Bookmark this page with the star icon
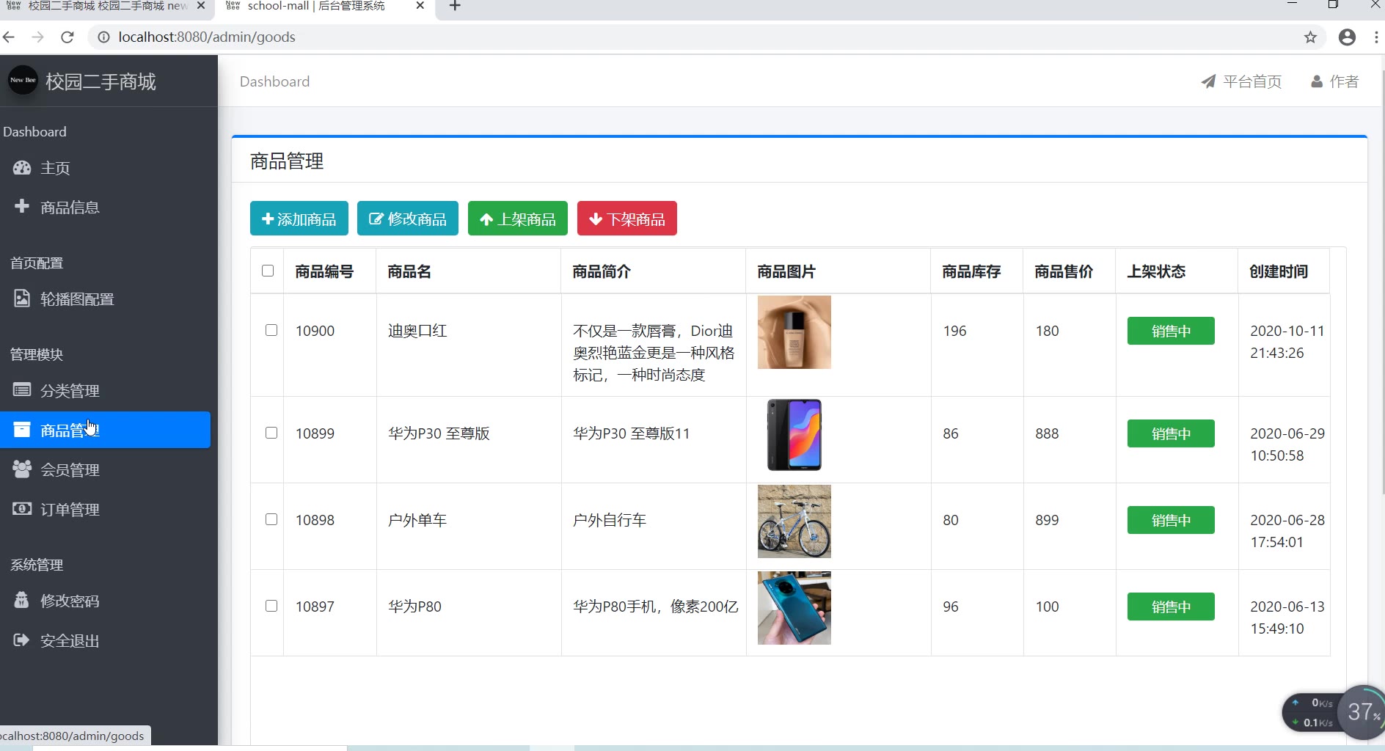The height and width of the screenshot is (751, 1385). pos(1310,37)
